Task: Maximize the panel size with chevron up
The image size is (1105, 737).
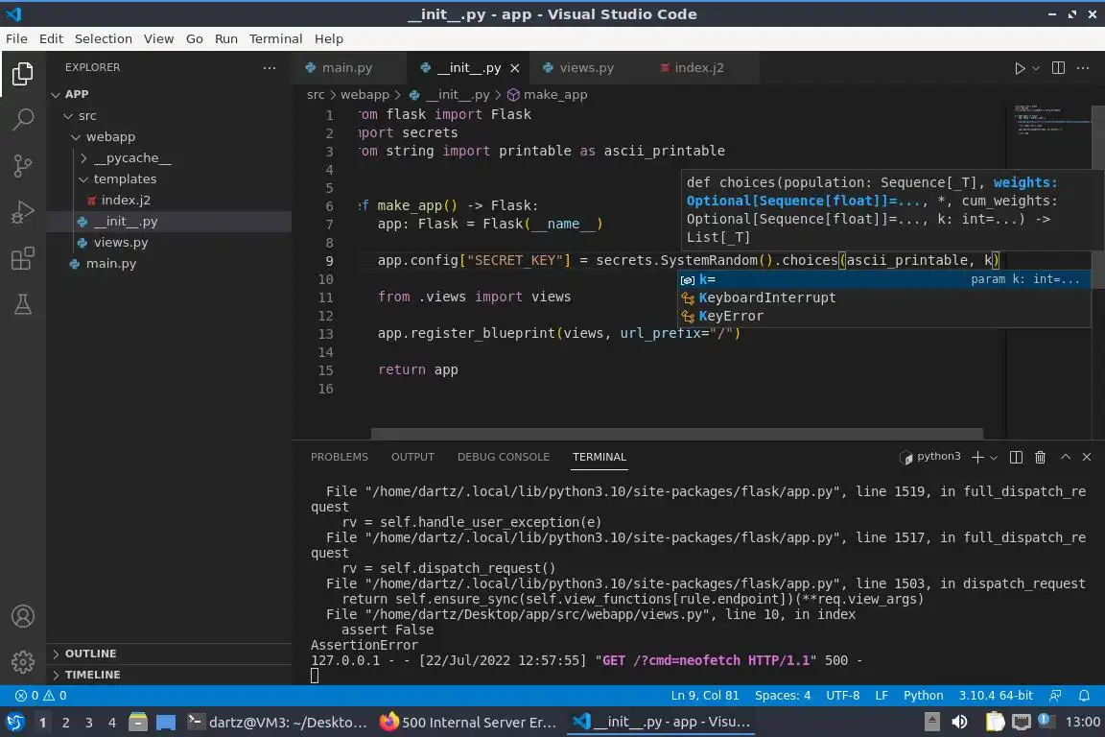Action: (x=1065, y=457)
